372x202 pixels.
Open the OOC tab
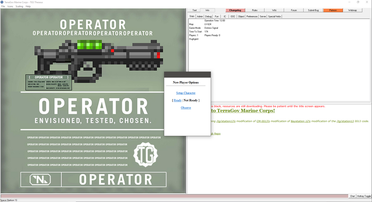pyautogui.click(x=233, y=16)
